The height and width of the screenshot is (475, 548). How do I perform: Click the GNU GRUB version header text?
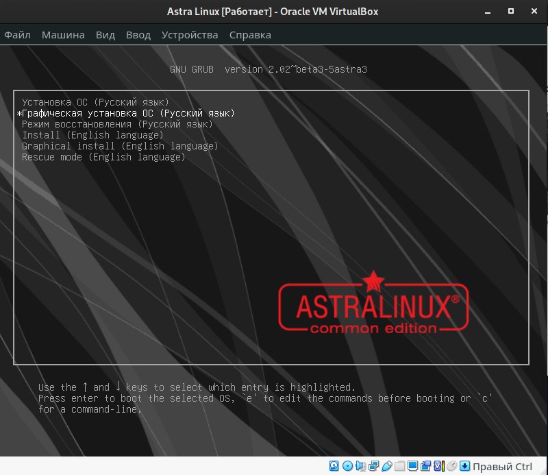tap(269, 69)
